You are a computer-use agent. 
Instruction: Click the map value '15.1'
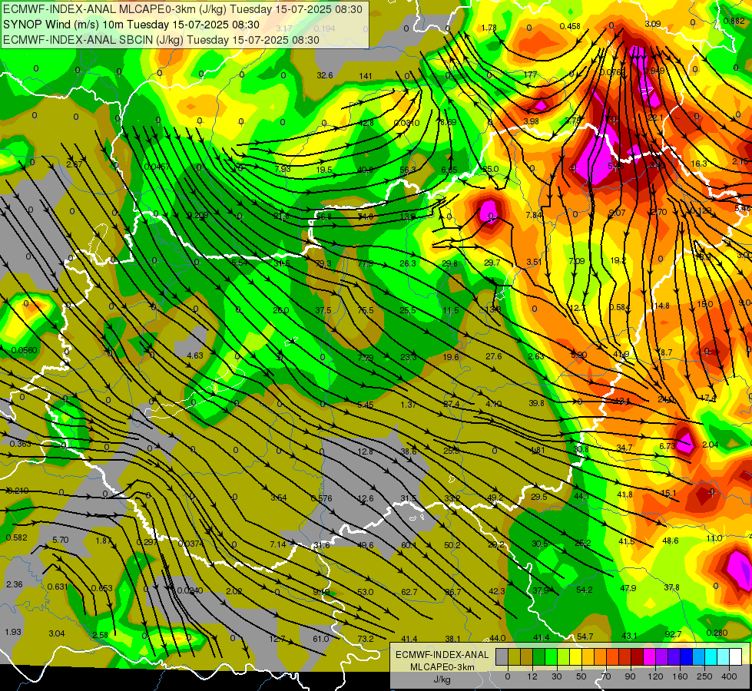coord(668,493)
